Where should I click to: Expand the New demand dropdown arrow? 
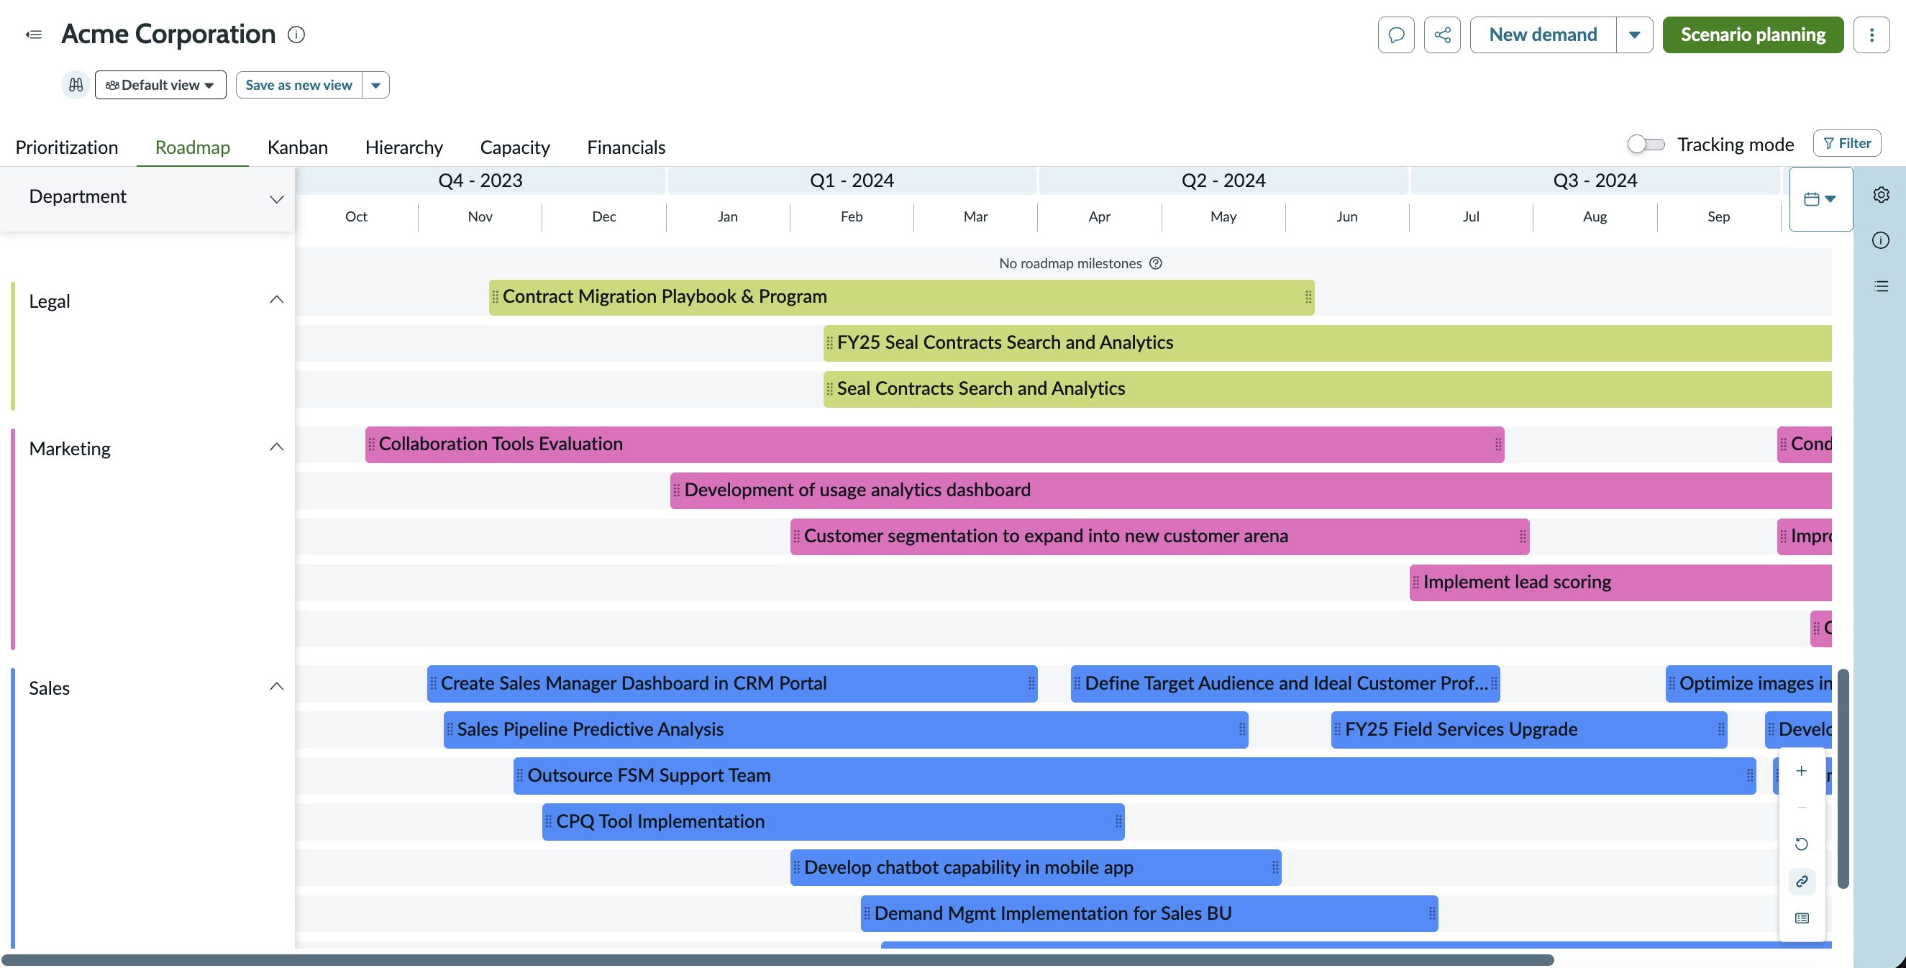pos(1633,35)
